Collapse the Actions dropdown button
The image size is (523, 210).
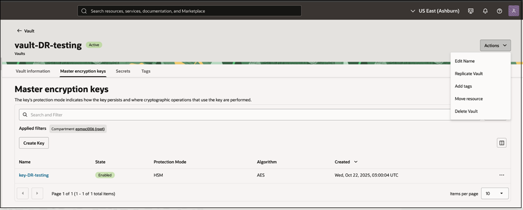[x=496, y=45]
